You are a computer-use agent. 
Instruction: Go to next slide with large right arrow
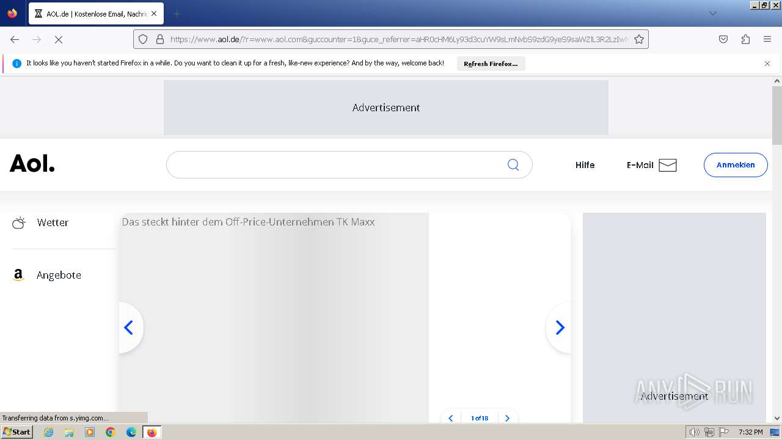(560, 328)
